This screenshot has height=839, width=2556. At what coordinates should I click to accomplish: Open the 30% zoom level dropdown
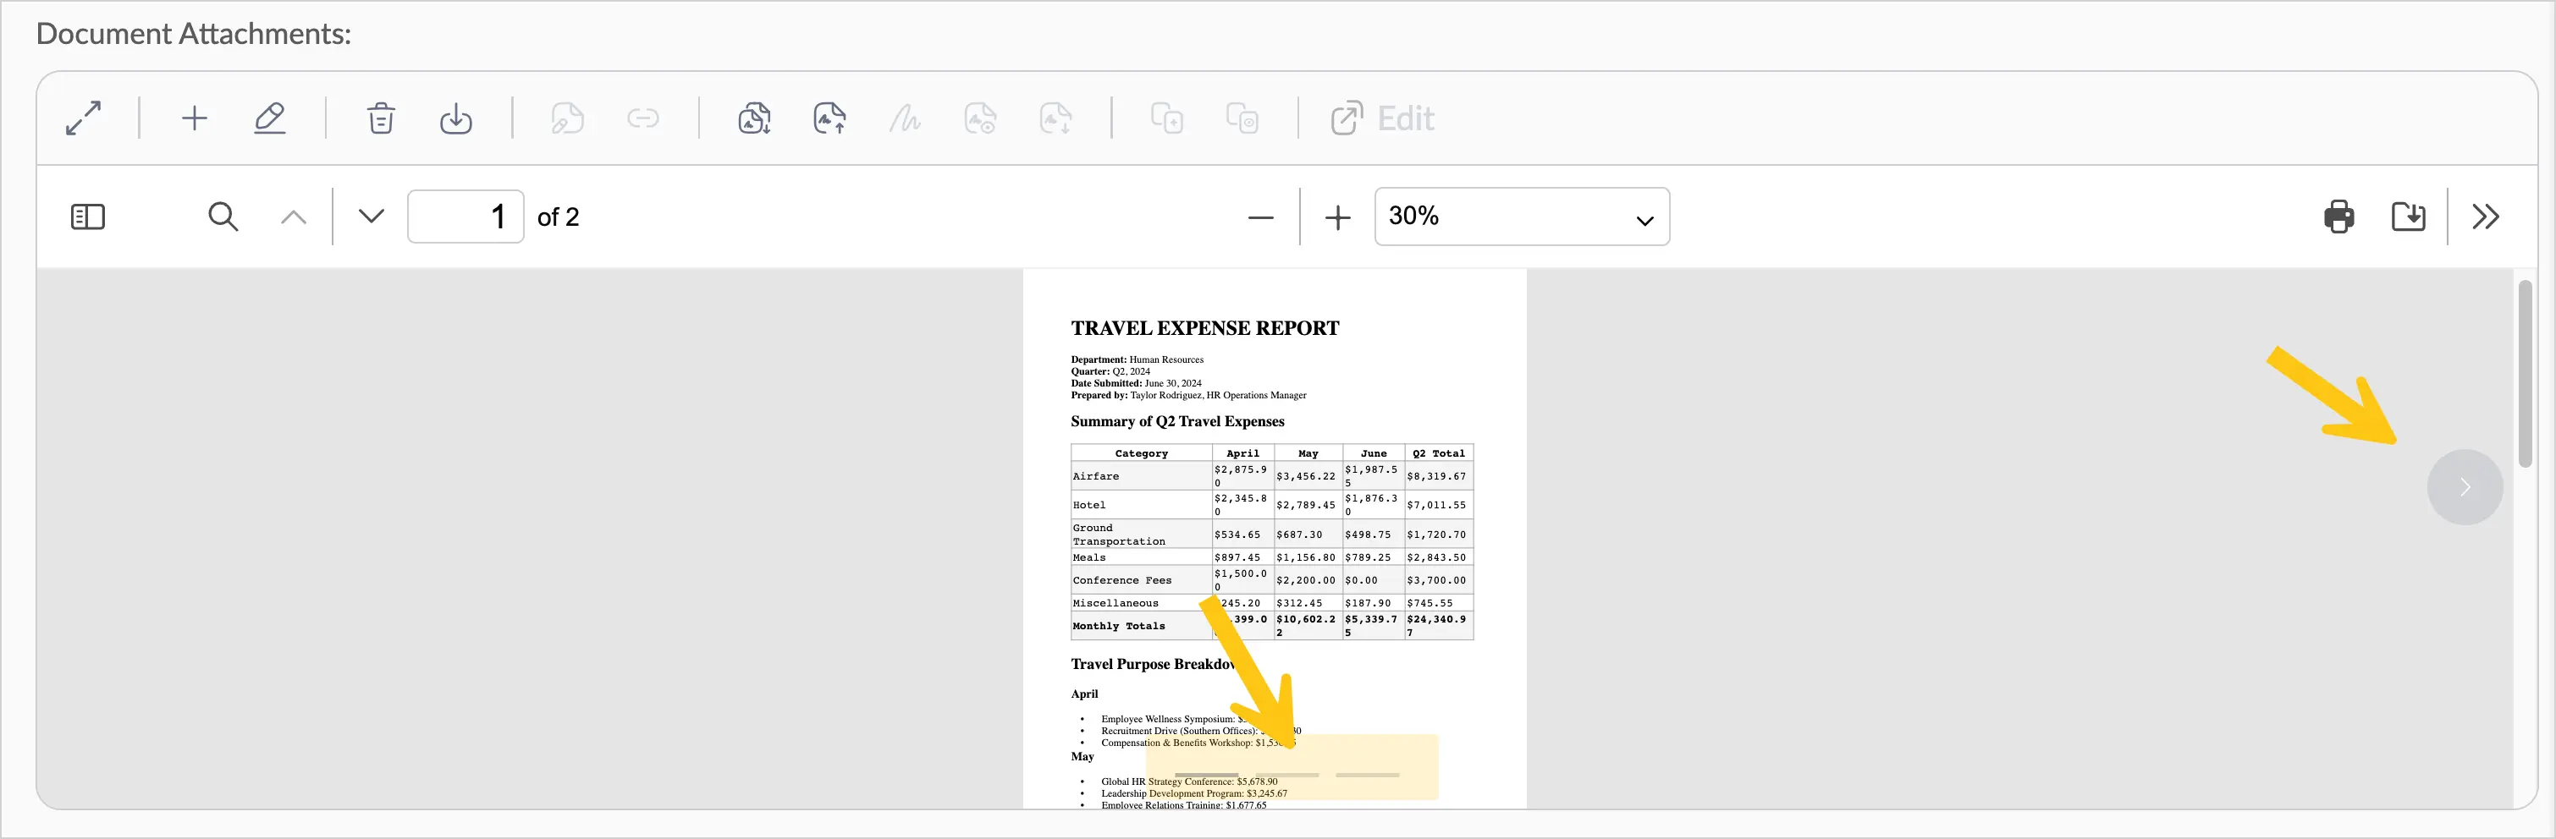[1521, 217]
